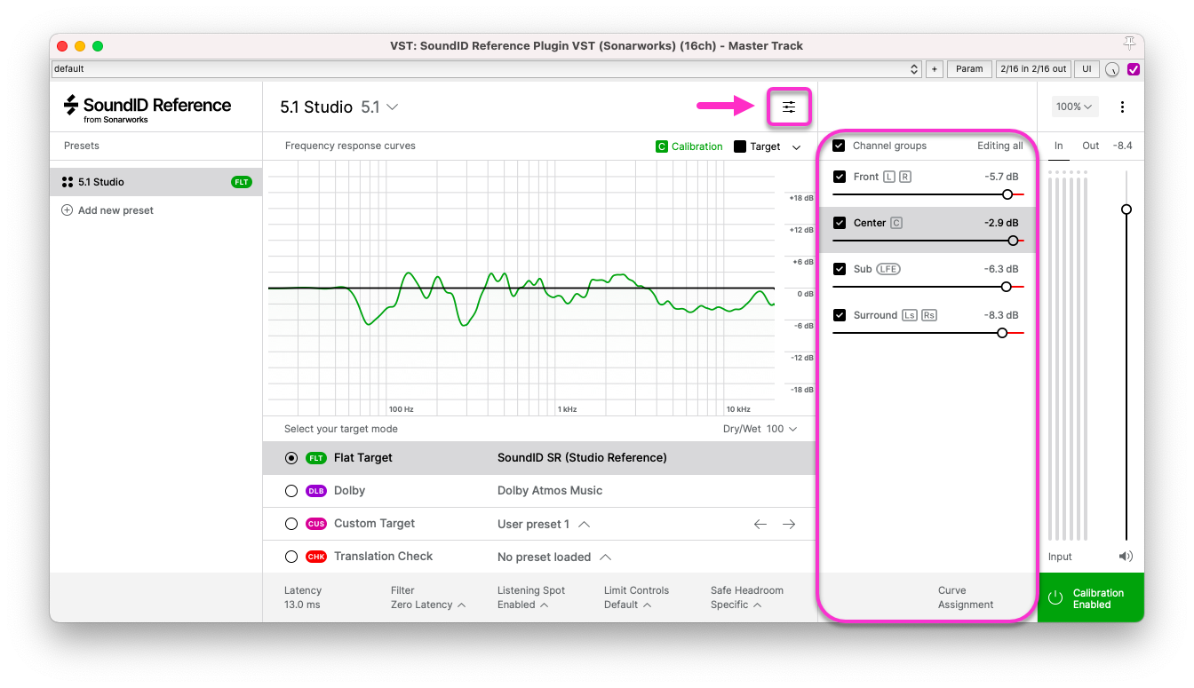Toggle the green Calibration curve indicator
The image size is (1194, 688).
point(661,146)
